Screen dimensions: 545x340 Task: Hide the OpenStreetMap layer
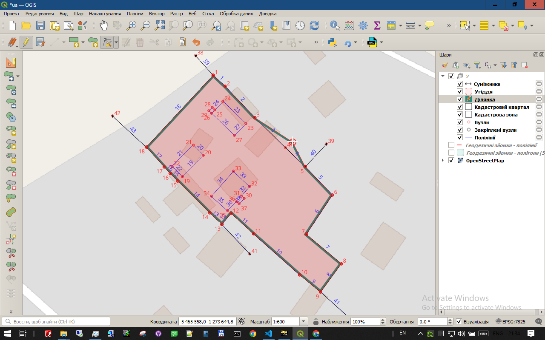click(451, 161)
